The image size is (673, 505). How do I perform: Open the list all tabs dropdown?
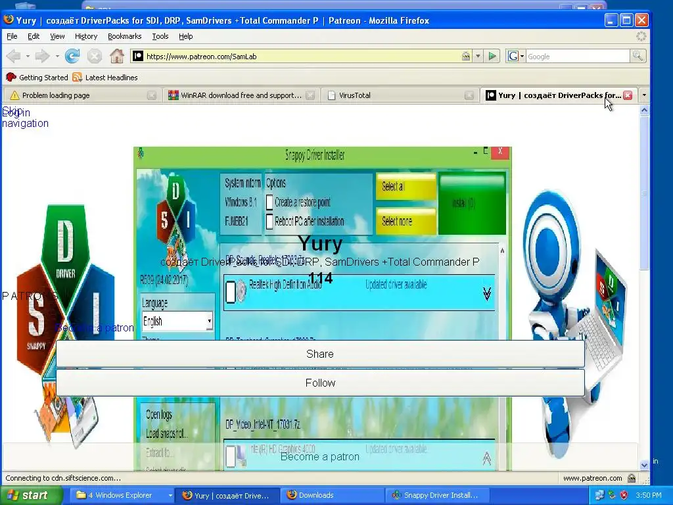pyautogui.click(x=644, y=95)
